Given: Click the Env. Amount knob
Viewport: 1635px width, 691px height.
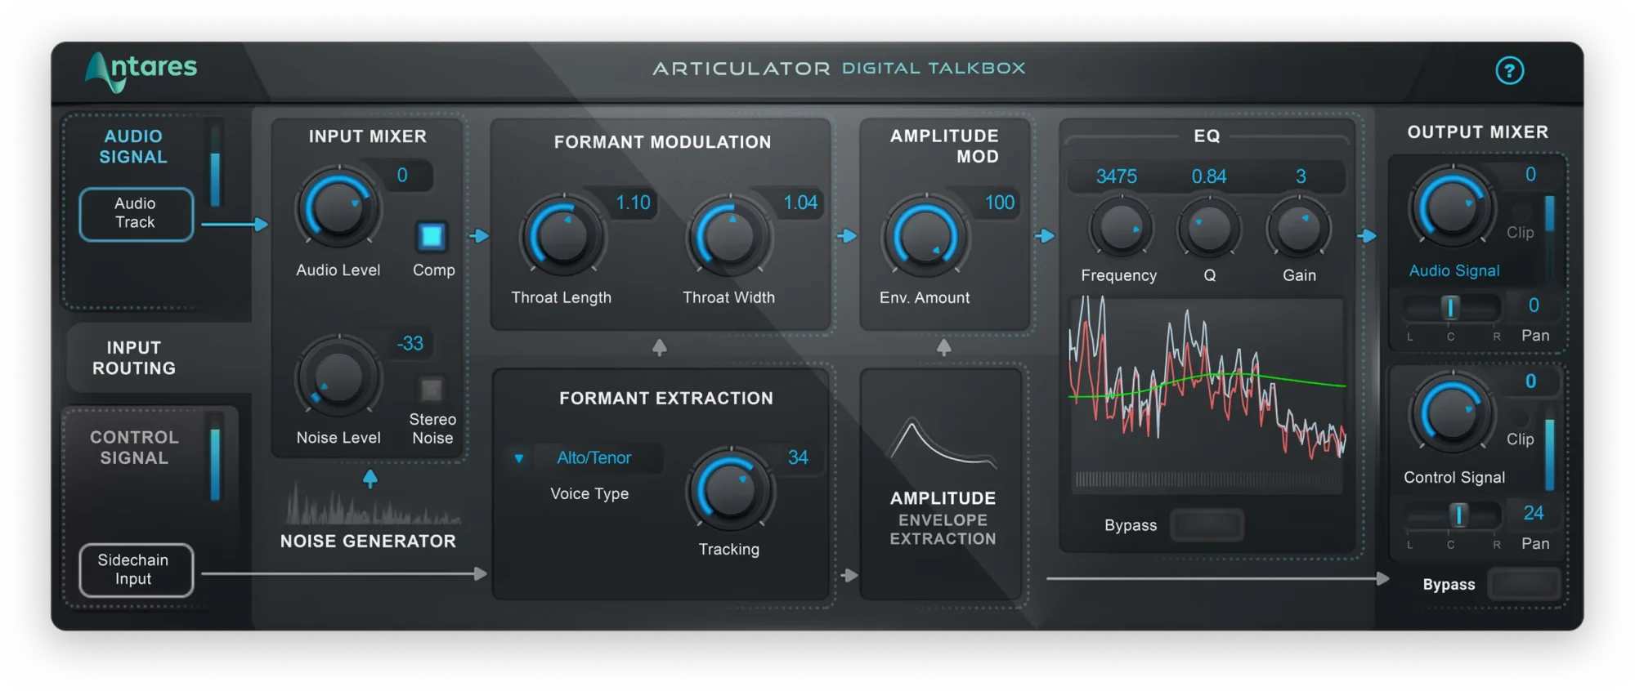Looking at the screenshot, I should click(925, 236).
